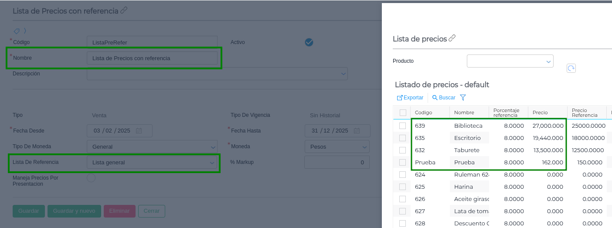Click link icon beside Lista de Precios con referencia

click(x=124, y=10)
